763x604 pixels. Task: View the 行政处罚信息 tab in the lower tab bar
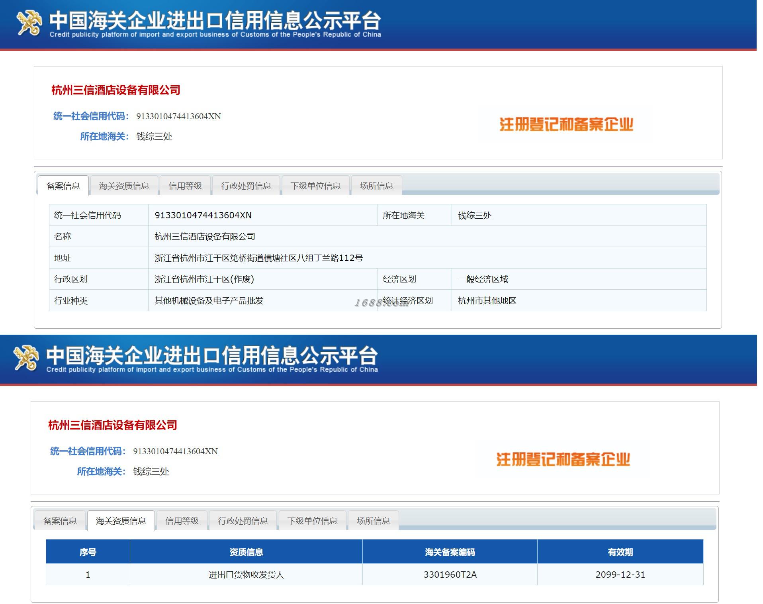[x=243, y=521]
